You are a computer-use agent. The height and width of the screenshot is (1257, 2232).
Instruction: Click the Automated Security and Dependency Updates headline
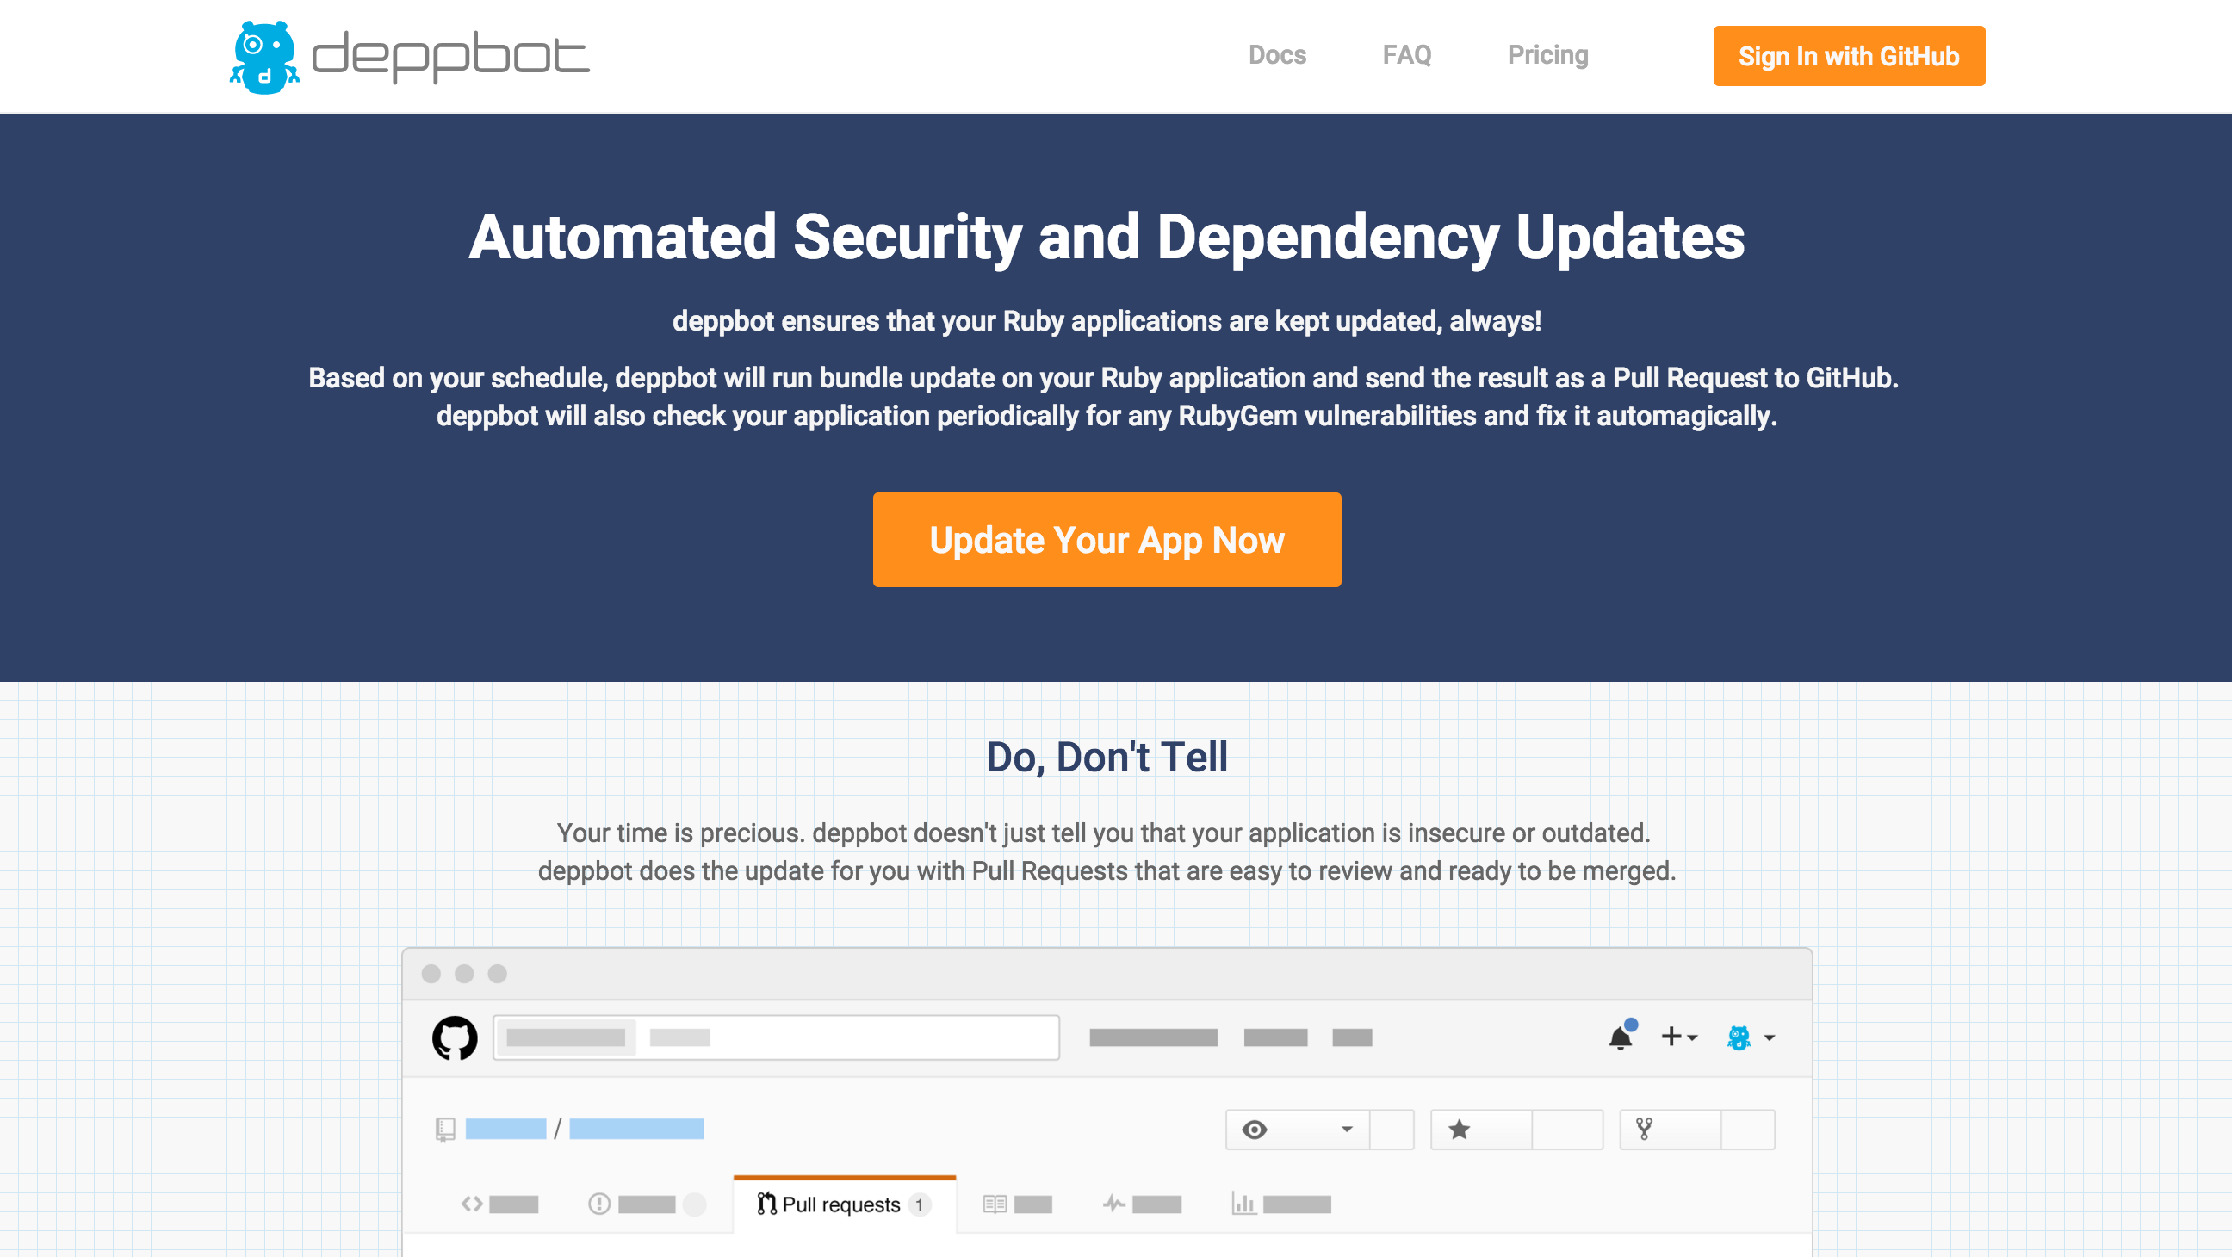click(1107, 238)
